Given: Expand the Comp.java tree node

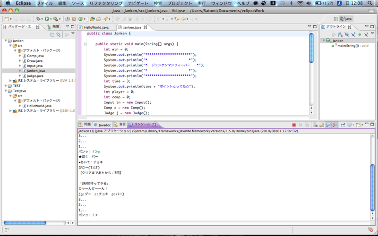Looking at the screenshot, I should (20, 56).
